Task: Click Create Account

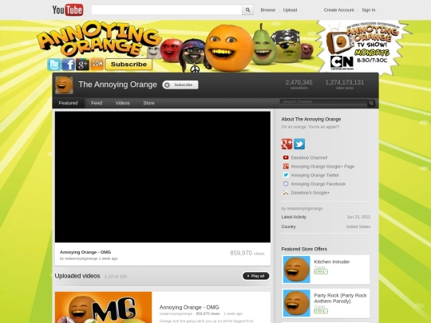Action: coord(338,10)
